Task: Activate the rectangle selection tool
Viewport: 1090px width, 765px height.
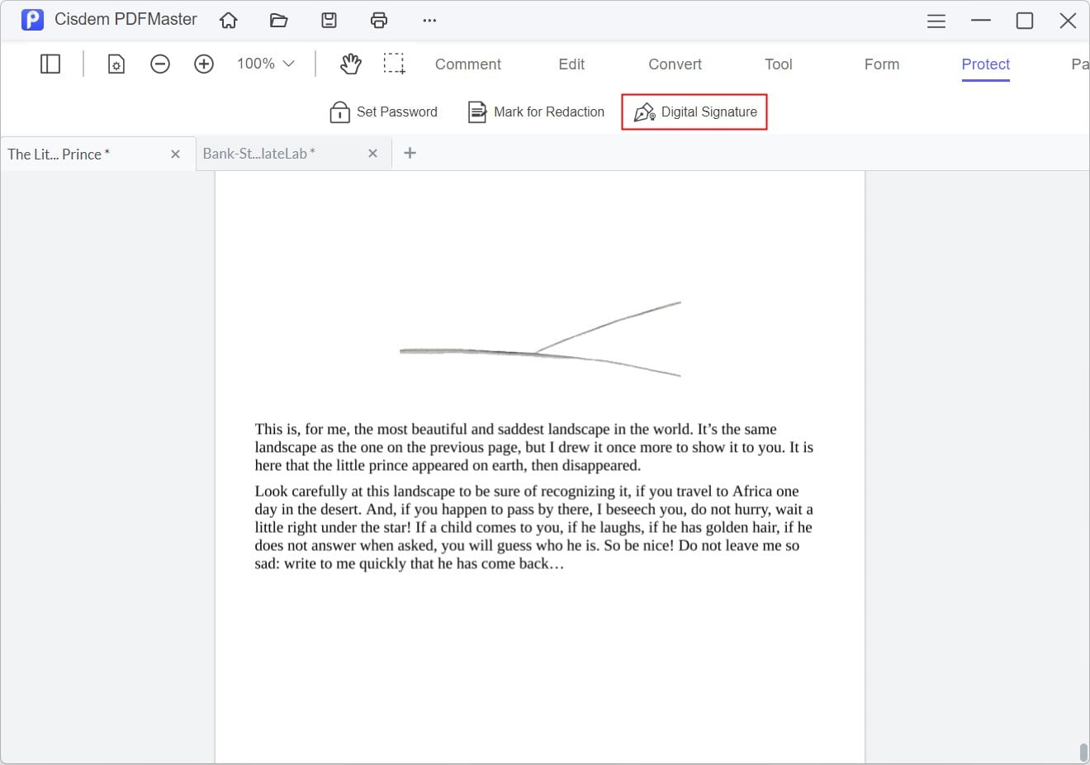Action: pos(394,63)
